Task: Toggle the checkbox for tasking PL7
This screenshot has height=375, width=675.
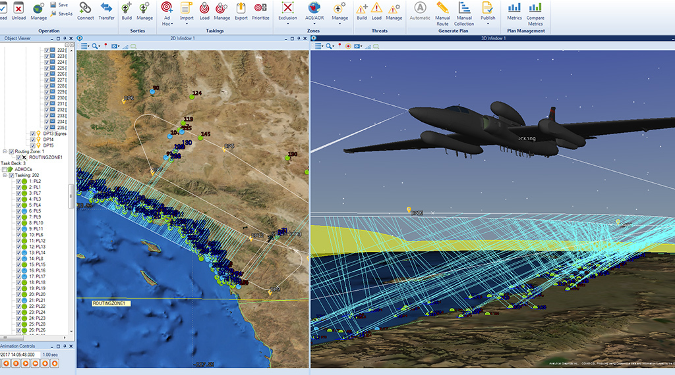Action: pyautogui.click(x=19, y=193)
